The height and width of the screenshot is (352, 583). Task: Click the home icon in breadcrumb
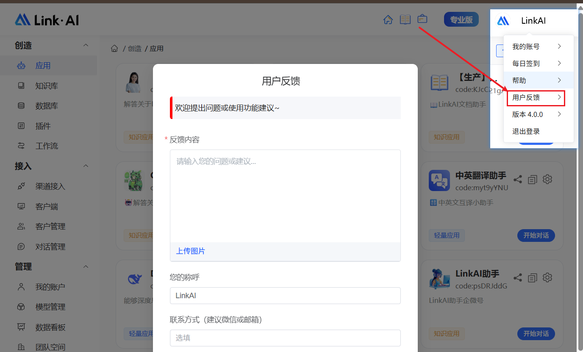(x=114, y=49)
